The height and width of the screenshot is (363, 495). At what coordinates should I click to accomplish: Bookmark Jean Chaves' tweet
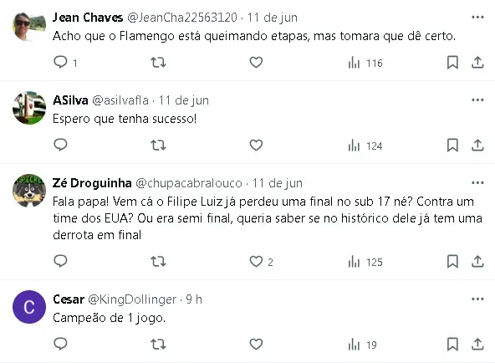(x=452, y=63)
